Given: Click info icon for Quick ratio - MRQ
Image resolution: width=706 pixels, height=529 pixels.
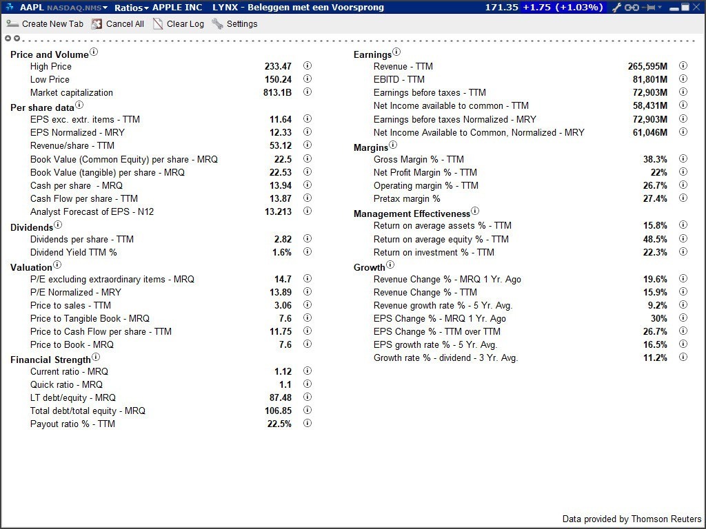Looking at the screenshot, I should pyautogui.click(x=307, y=384).
